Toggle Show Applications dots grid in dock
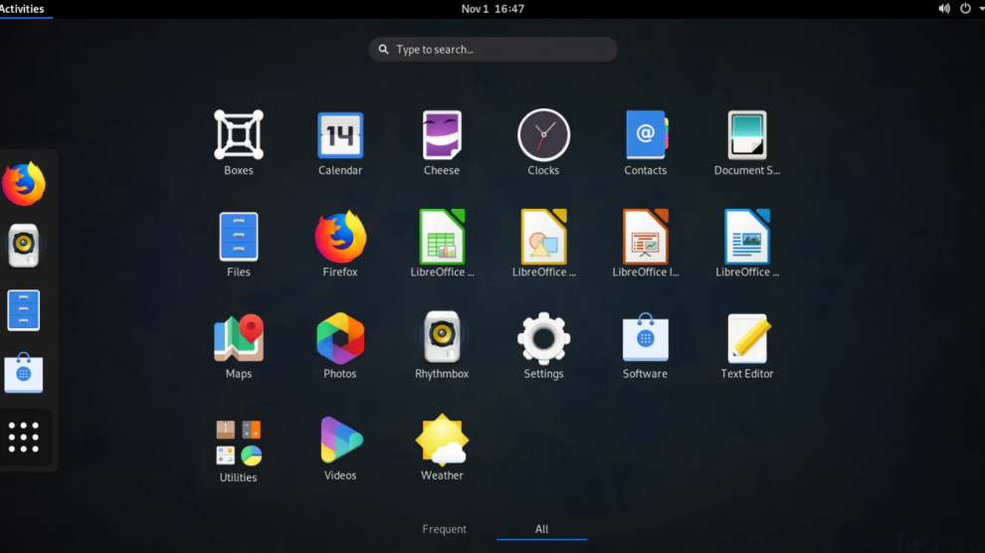Screen dimensions: 985x553 coord(24,437)
